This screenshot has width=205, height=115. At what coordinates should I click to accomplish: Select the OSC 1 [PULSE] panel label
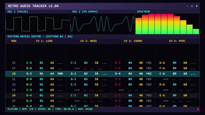tap(18, 11)
